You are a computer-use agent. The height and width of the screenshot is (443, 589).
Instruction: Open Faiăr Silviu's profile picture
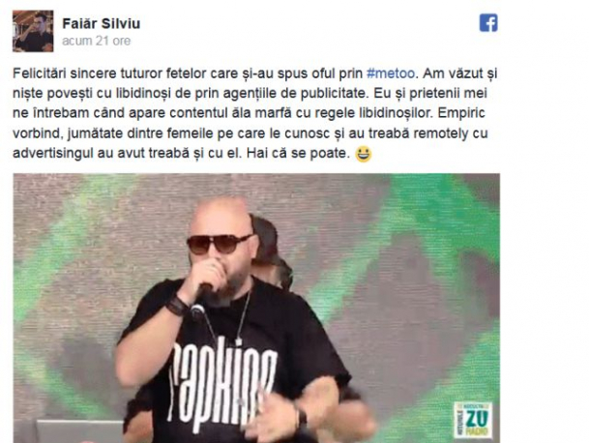(x=33, y=31)
